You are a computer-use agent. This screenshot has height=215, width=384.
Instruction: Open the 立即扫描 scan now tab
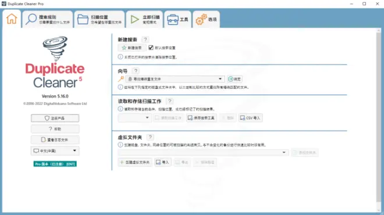tap(144, 19)
